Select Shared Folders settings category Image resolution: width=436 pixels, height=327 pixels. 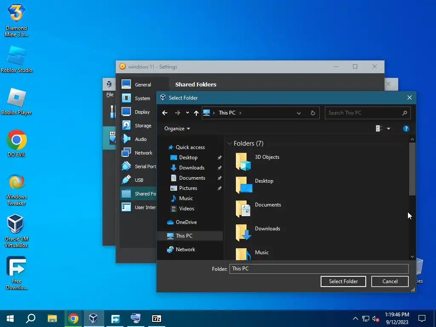point(138,194)
